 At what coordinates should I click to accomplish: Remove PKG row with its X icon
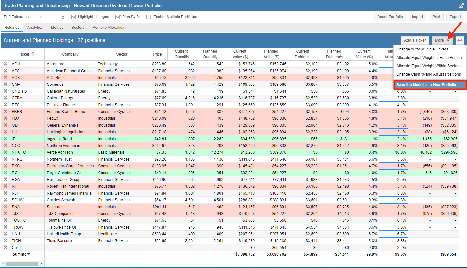click(5, 166)
